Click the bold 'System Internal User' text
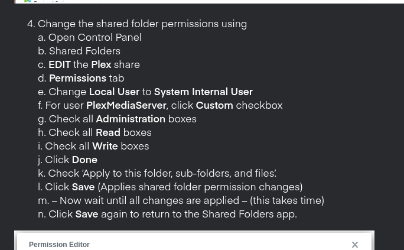 [x=203, y=92]
